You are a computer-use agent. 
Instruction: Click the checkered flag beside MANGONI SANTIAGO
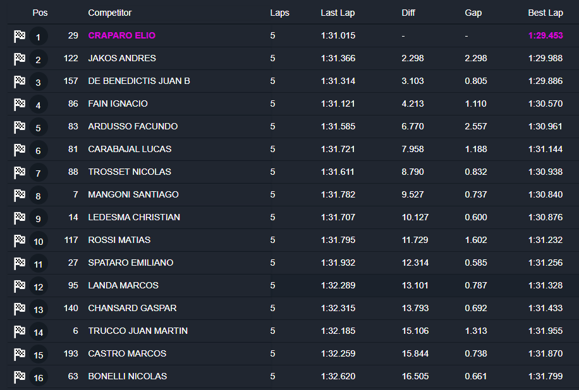(20, 195)
